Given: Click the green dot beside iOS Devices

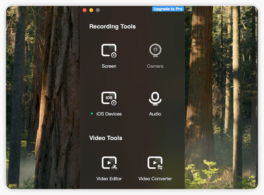Looking at the screenshot, I should coord(92,114).
